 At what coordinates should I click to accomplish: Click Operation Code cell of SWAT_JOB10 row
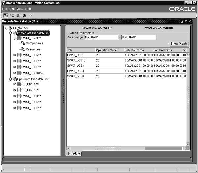(x=110, y=60)
